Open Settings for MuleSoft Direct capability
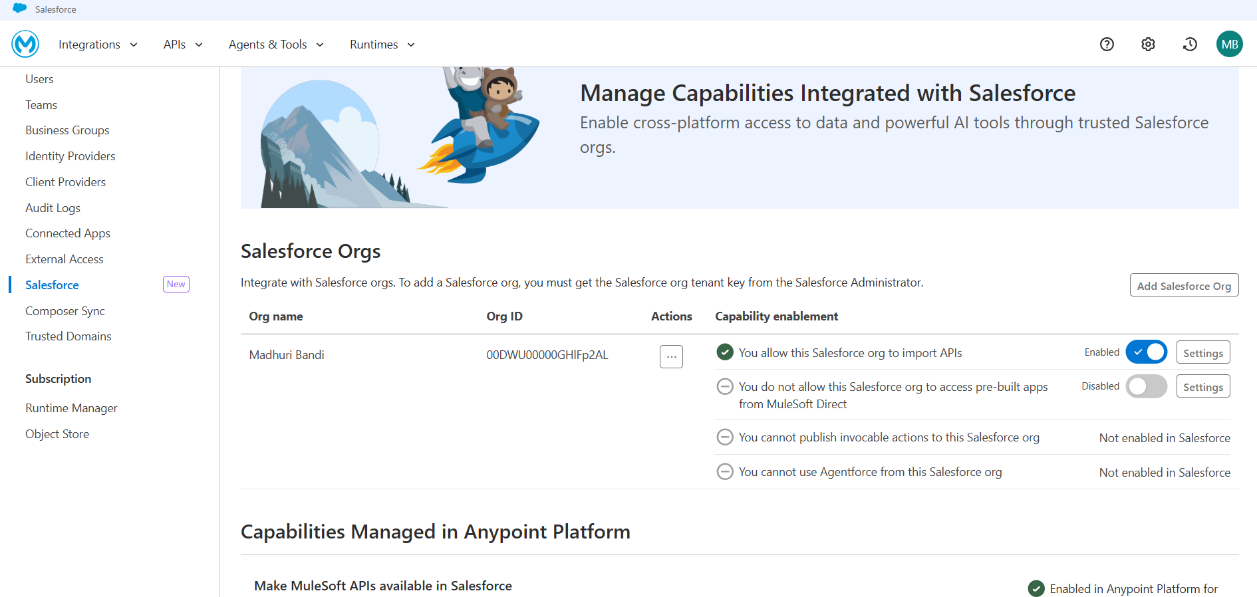 click(1202, 386)
